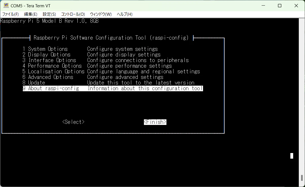
Task: Click the 'Raspberry Pi 5 Model B Rev 1.0, 8GB' line
Action: click(x=49, y=21)
